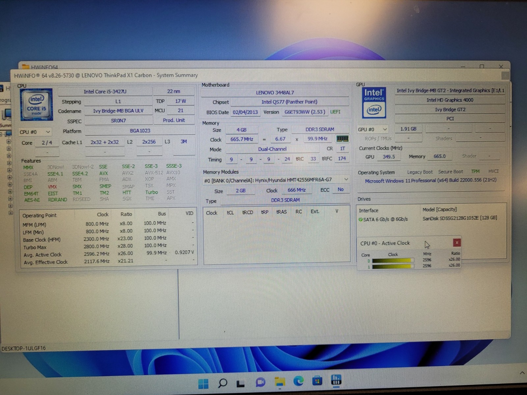Screen dimensions: 527x395
Task: Click the BIOS date 02/04/2013
Action: click(245, 112)
